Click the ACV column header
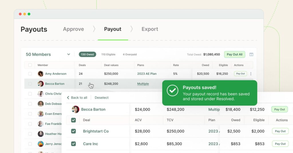Image resolution: width=293 pixels, height=153 pixels. point(138,120)
